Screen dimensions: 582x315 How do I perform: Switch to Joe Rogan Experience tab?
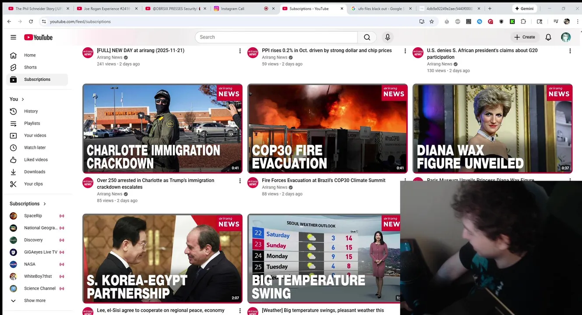click(107, 8)
